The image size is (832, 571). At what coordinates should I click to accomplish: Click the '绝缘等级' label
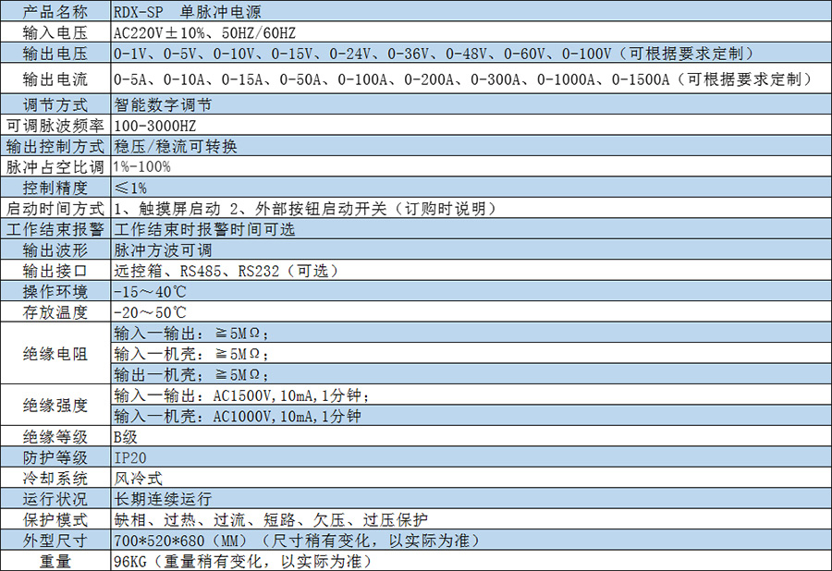point(55,437)
